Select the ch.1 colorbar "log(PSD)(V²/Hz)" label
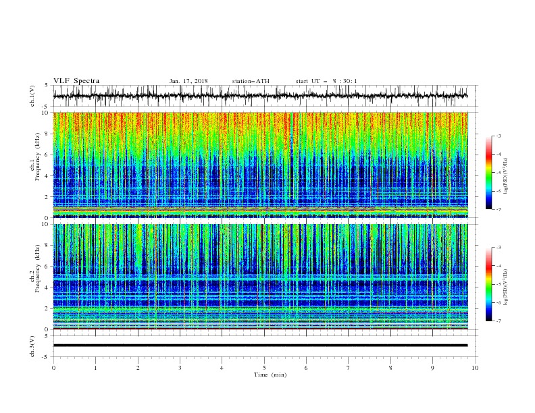This screenshot has width=535, height=413. [x=506, y=175]
